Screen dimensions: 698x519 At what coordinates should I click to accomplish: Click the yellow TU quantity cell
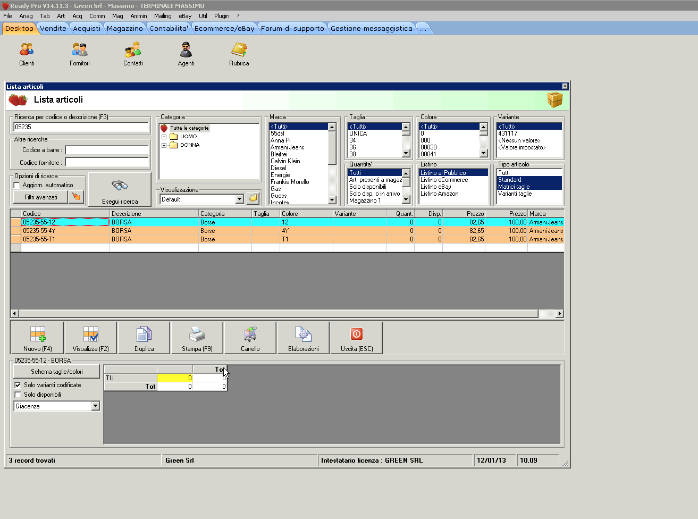pyautogui.click(x=175, y=378)
